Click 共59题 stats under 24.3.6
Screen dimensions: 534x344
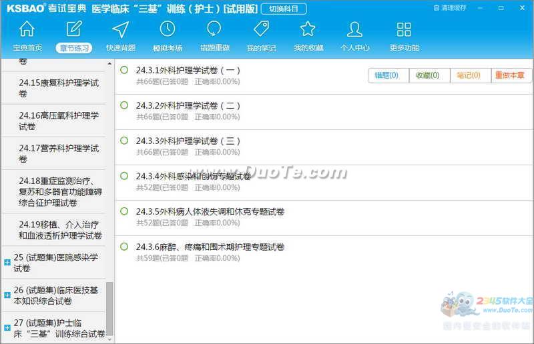188,258
